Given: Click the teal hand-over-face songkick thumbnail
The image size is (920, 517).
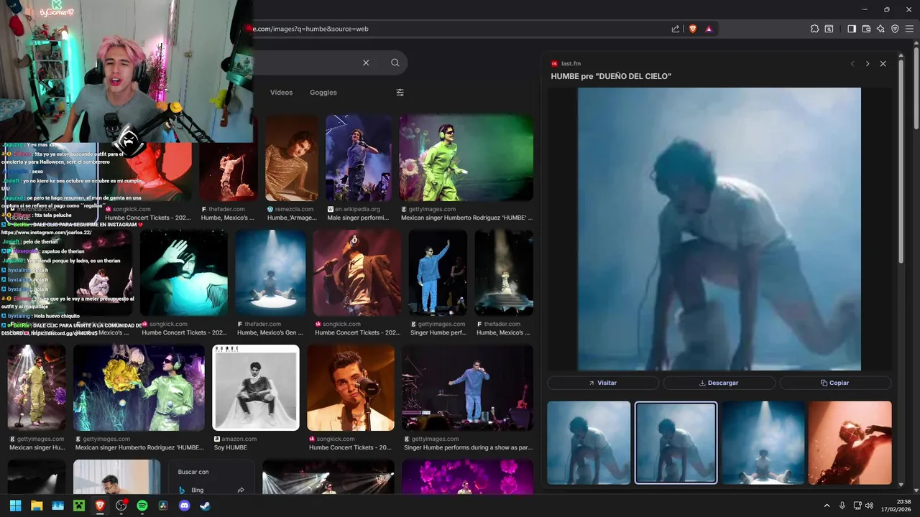Looking at the screenshot, I should point(184,273).
